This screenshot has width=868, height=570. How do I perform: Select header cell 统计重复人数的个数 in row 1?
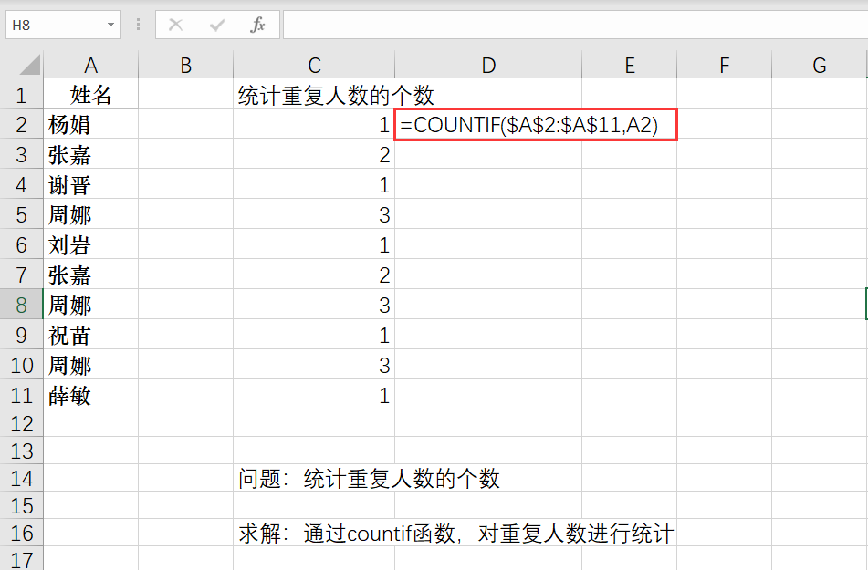tap(336, 95)
